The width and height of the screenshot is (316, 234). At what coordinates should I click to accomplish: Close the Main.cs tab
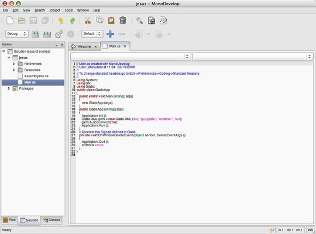pyautogui.click(x=125, y=46)
